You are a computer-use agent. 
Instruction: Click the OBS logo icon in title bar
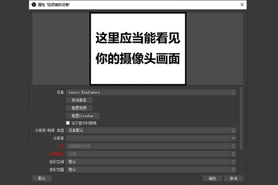[34, 5]
